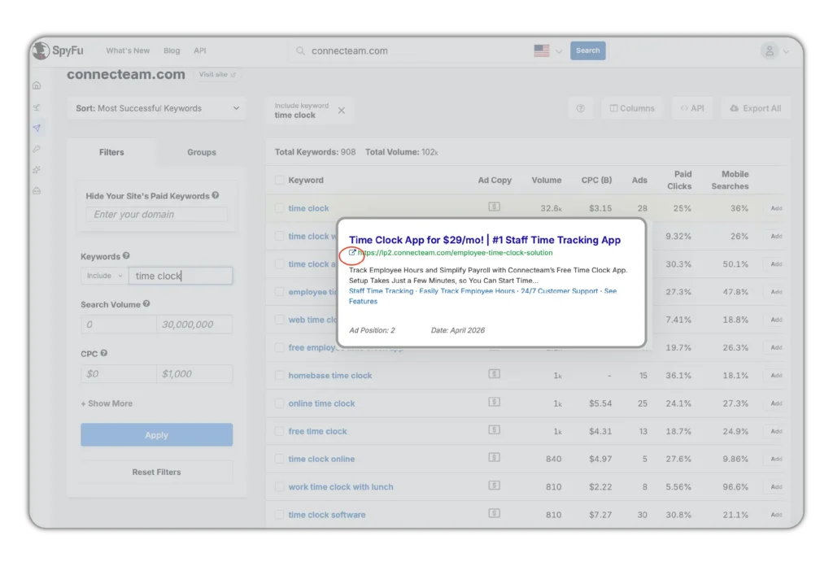The image size is (833, 588).
Task: Check the 'free time clock' row
Action: [x=279, y=431]
